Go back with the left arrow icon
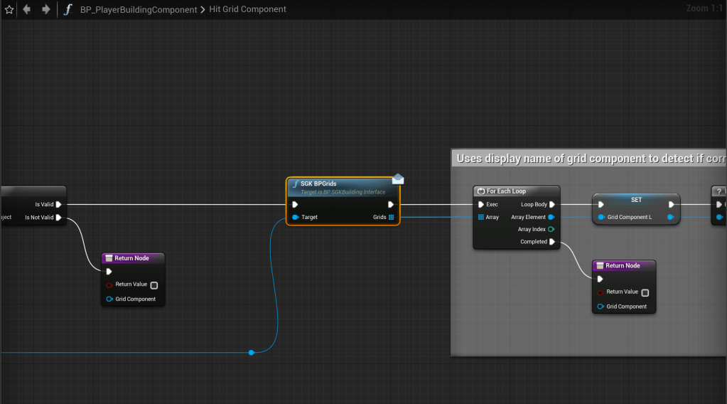Image resolution: width=727 pixels, height=404 pixels. tap(28, 9)
